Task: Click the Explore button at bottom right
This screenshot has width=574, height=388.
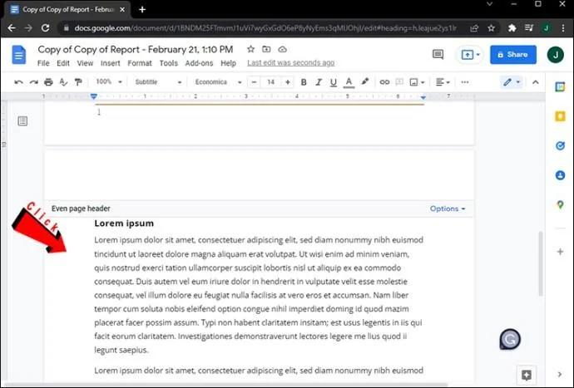Action: click(527, 375)
